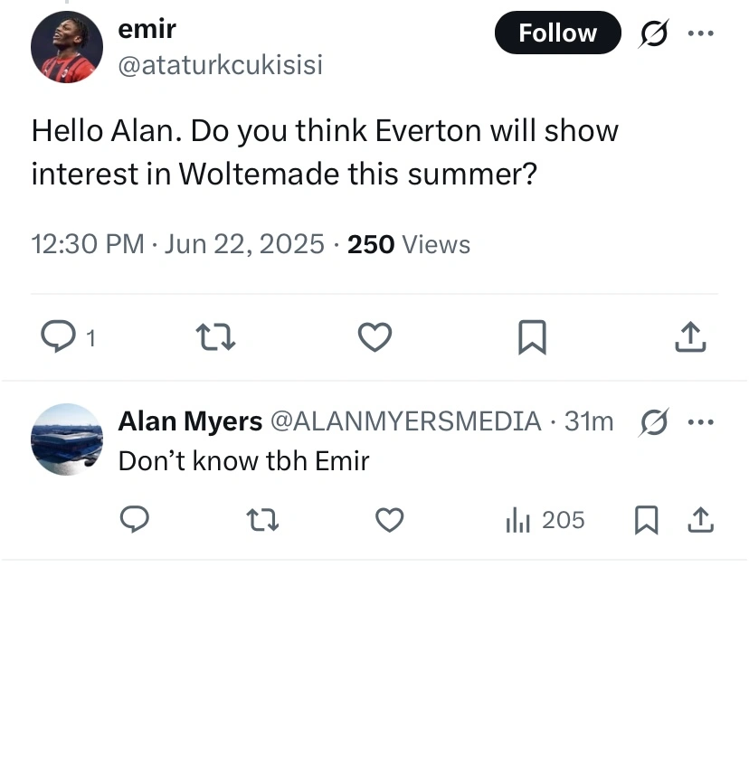Open the Grok icon on emir's tweet
Image resolution: width=749 pixels, height=775 pixels.
pos(653,33)
